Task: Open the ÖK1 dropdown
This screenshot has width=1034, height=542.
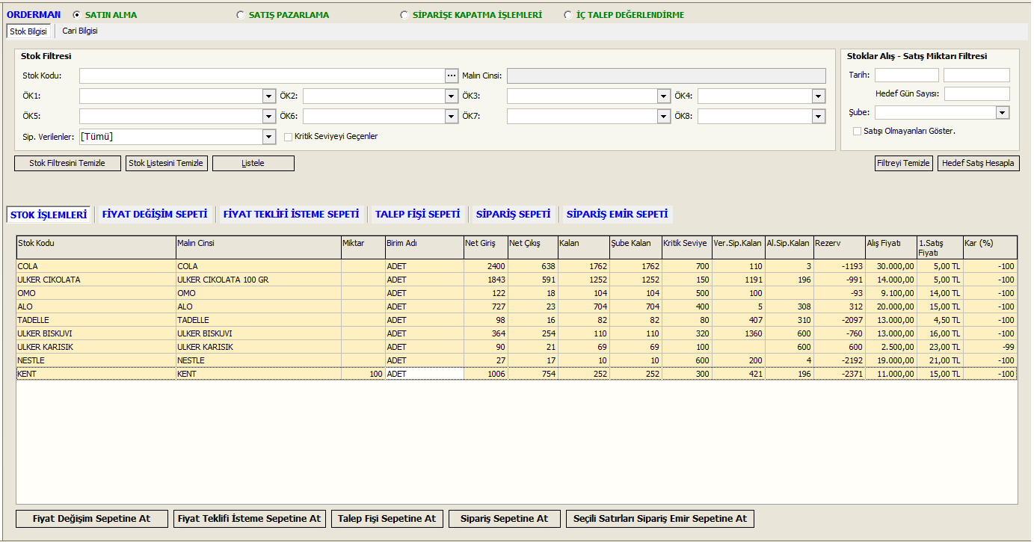Action: tap(269, 96)
